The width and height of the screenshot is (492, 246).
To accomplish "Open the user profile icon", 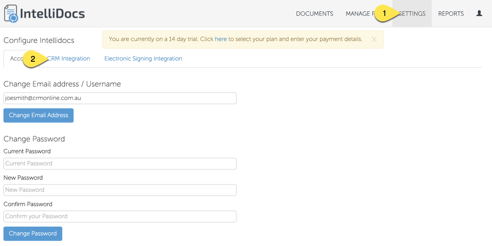I will pyautogui.click(x=479, y=13).
